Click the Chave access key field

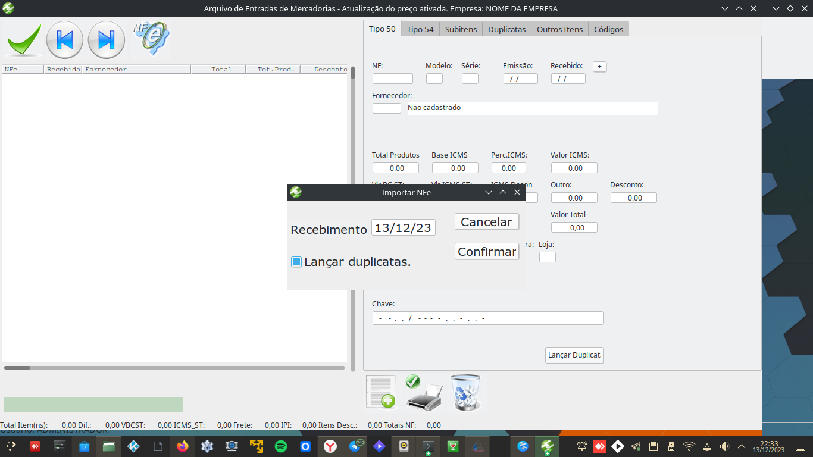pyautogui.click(x=488, y=318)
